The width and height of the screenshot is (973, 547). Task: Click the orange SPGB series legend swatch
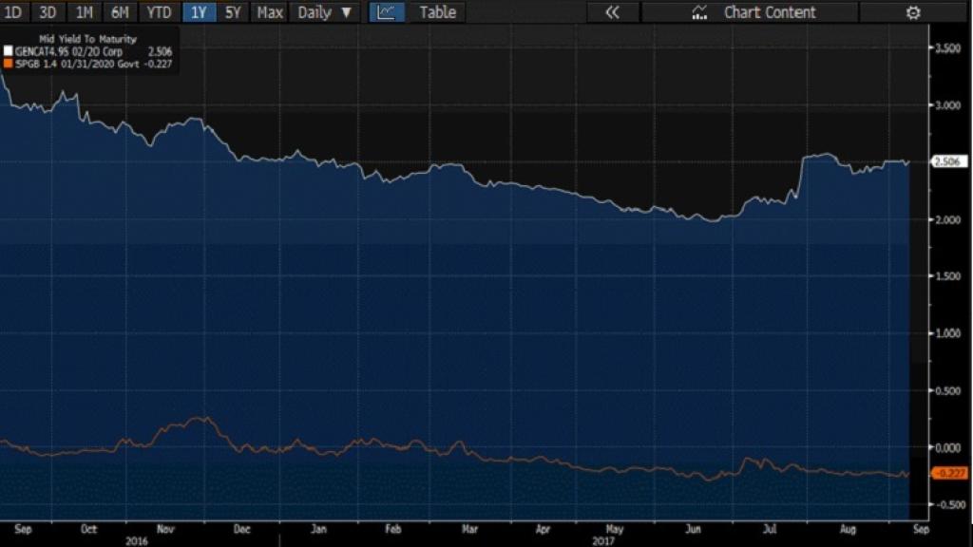(9, 63)
